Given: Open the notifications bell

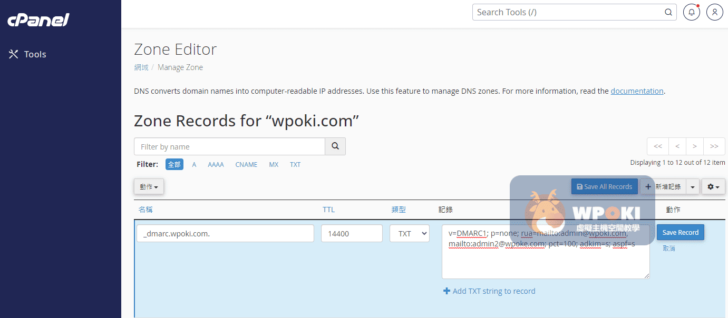Looking at the screenshot, I should [691, 12].
